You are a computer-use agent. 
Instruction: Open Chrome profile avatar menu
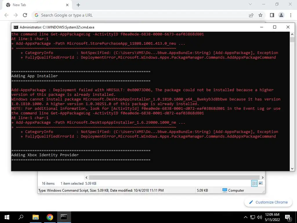281,15
